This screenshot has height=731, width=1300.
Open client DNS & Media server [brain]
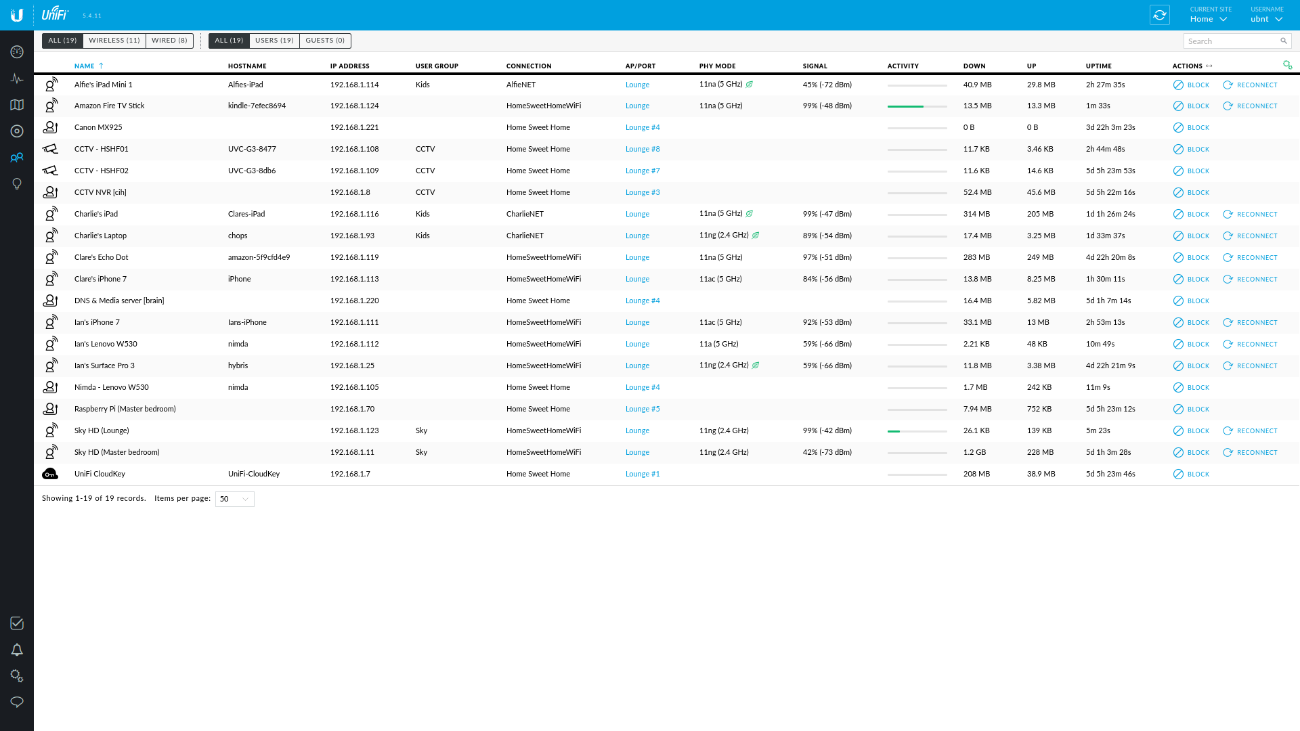[x=119, y=301]
